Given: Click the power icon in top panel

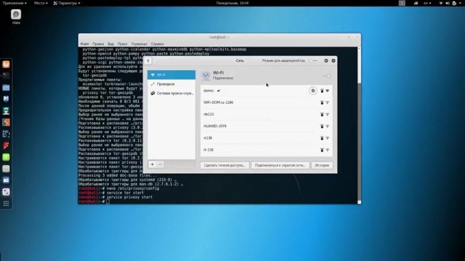Looking at the screenshot, I should click(455, 3).
